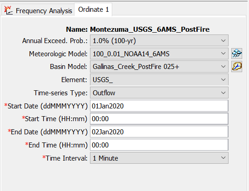Viewport: 249px width, 191px height.
Task: Expand the Element dropdown showing USGS_
Action: 159,79
